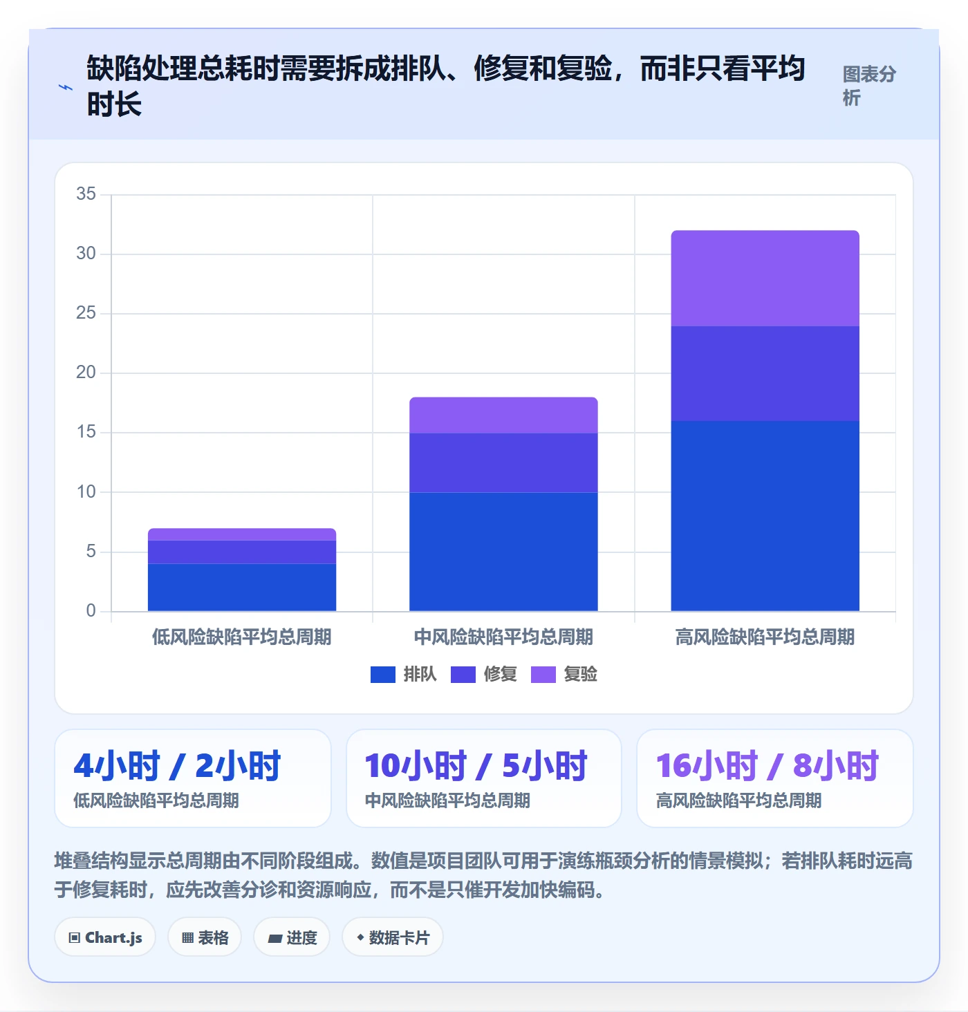Click the 4小时 / 2小时 stat value
Screen dimensions: 968x1012
pyautogui.click(x=177, y=766)
